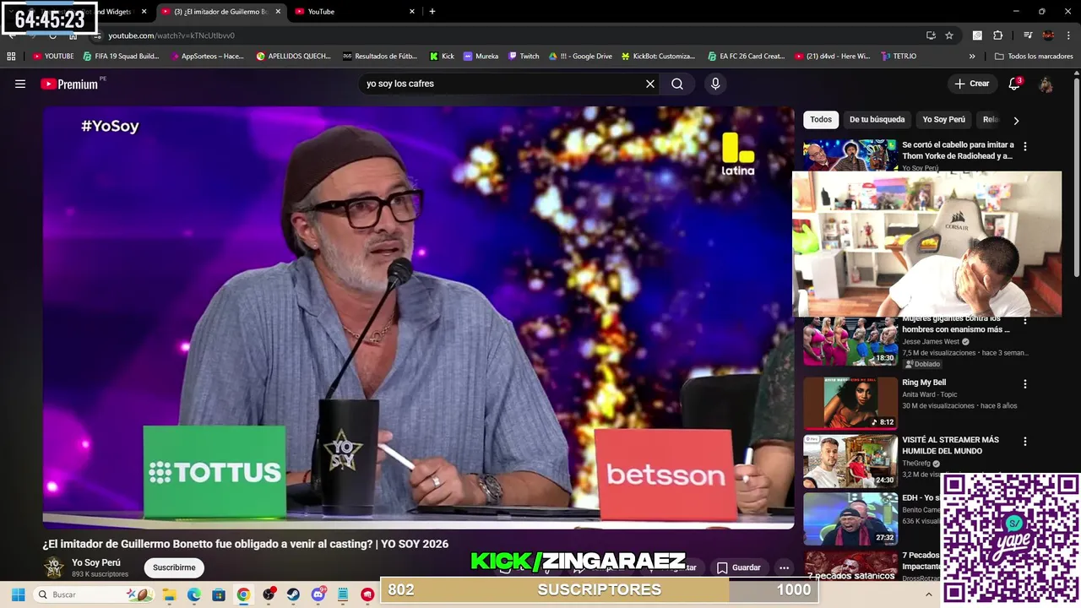Screen dimensions: 1081x608
Task: Open the Mureka bookmark
Action: point(481,57)
